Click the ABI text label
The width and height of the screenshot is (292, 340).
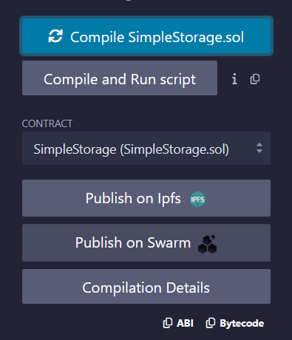click(185, 323)
